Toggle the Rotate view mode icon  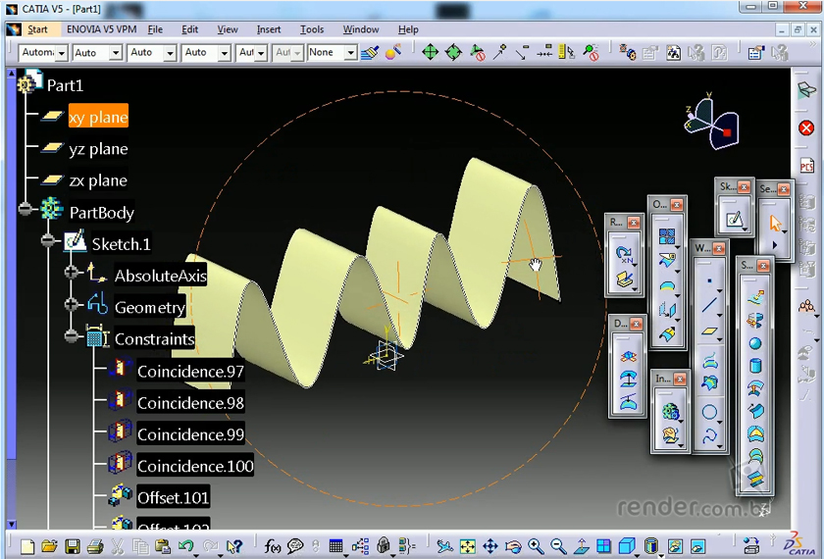point(513,546)
